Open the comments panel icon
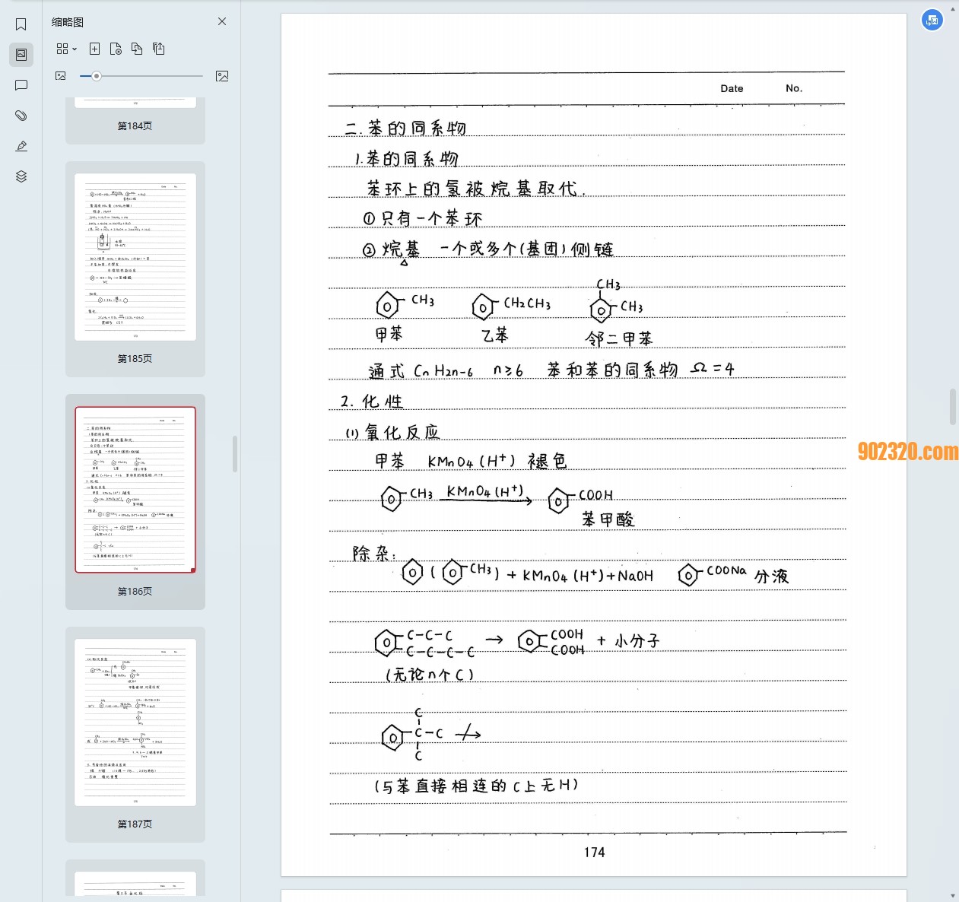This screenshot has width=959, height=902. [21, 85]
